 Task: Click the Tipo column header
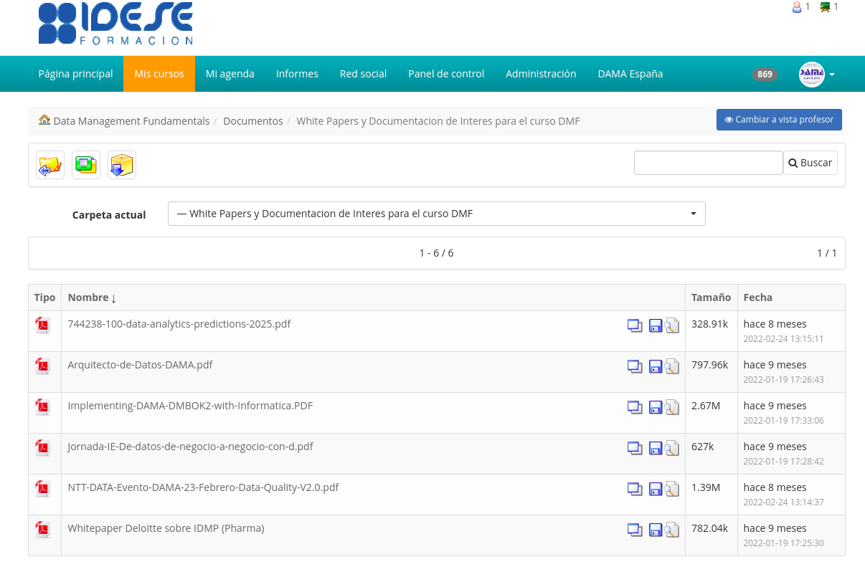tap(44, 297)
